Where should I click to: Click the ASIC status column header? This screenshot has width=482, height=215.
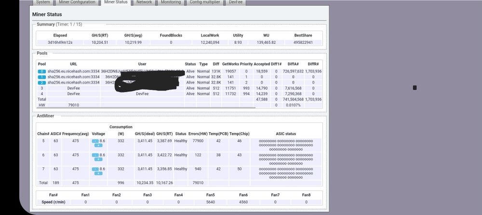coord(286,134)
